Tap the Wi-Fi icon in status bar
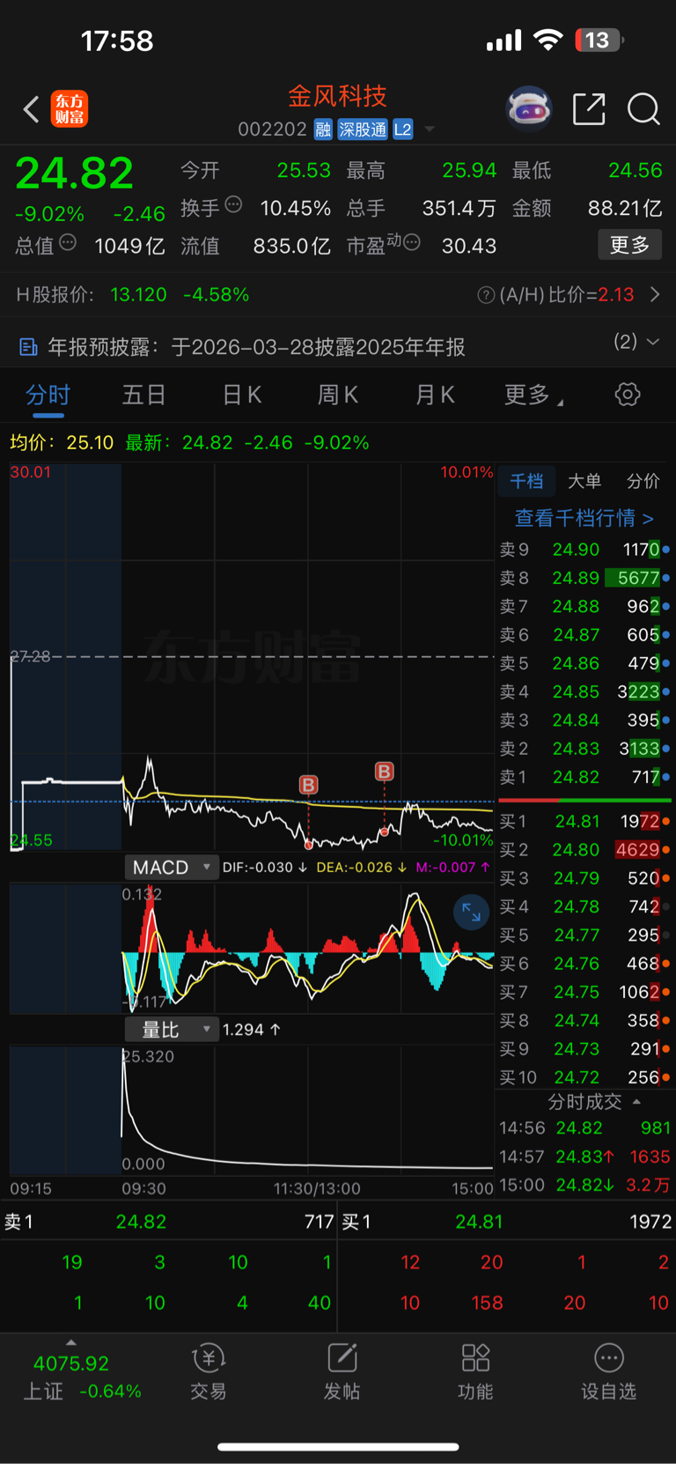This screenshot has width=676, height=1464. 548,41
